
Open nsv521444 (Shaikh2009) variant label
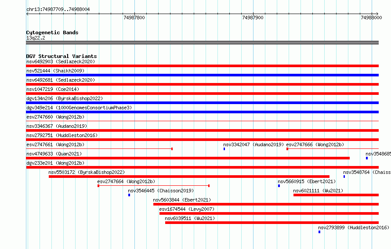pos(55,71)
